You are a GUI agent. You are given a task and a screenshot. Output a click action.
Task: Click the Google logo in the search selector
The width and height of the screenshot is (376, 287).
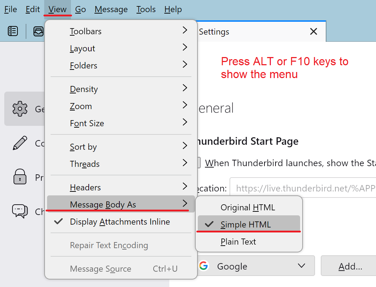pos(204,266)
